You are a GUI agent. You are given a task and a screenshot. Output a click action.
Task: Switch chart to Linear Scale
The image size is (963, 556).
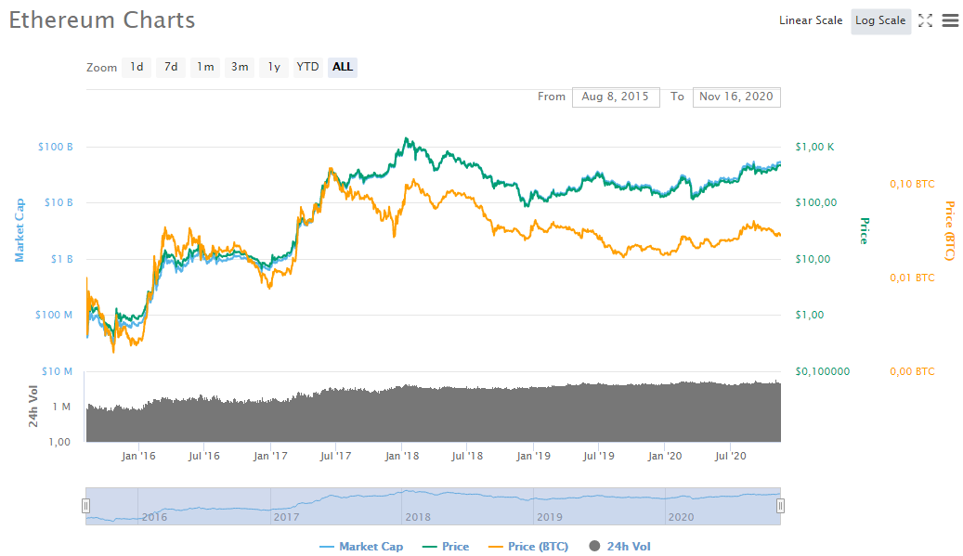point(811,20)
